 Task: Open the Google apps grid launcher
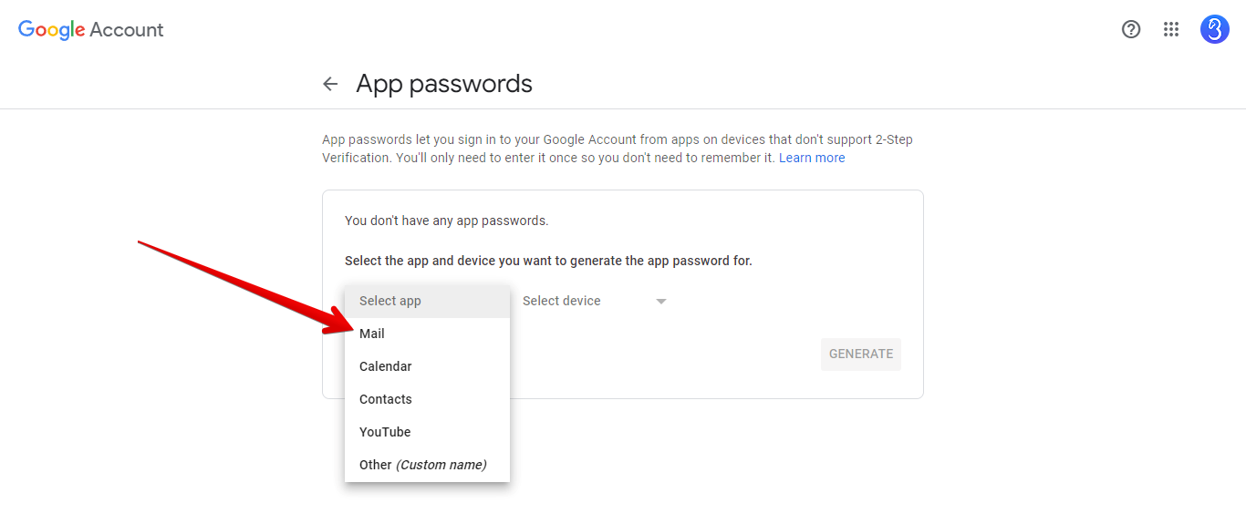point(1171,29)
